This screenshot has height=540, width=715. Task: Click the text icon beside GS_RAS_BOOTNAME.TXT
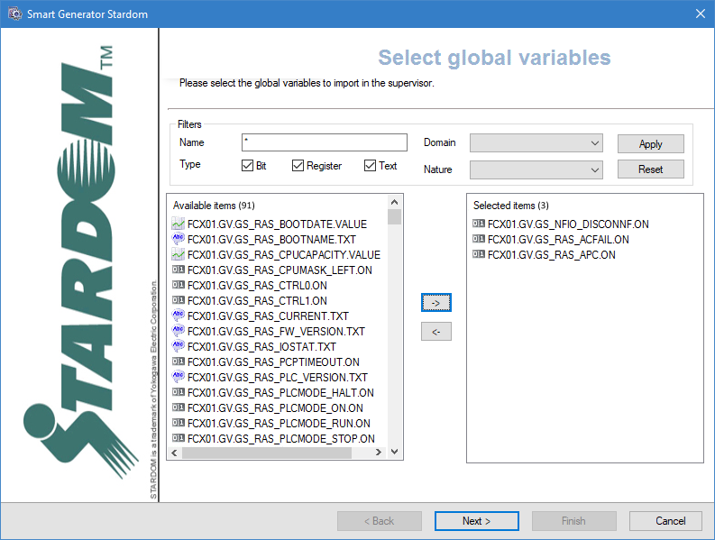click(178, 239)
